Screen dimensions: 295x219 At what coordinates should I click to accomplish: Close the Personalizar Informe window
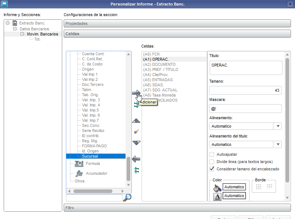[290, 4]
